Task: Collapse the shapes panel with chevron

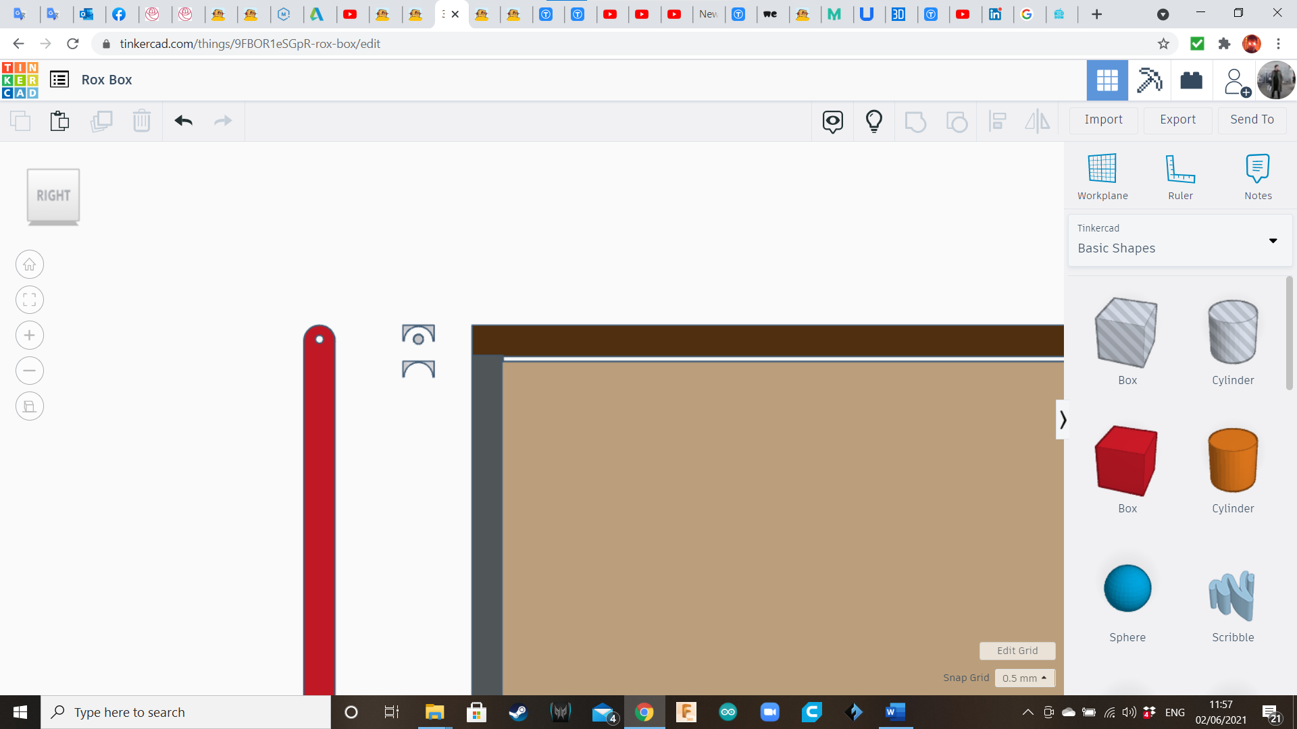Action: click(1063, 420)
